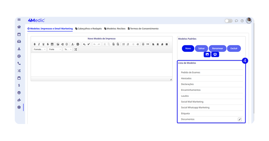Image resolution: width=269 pixels, height=141 pixels.
Task: Click the dollar sign financial icon
Action: pos(19,85)
